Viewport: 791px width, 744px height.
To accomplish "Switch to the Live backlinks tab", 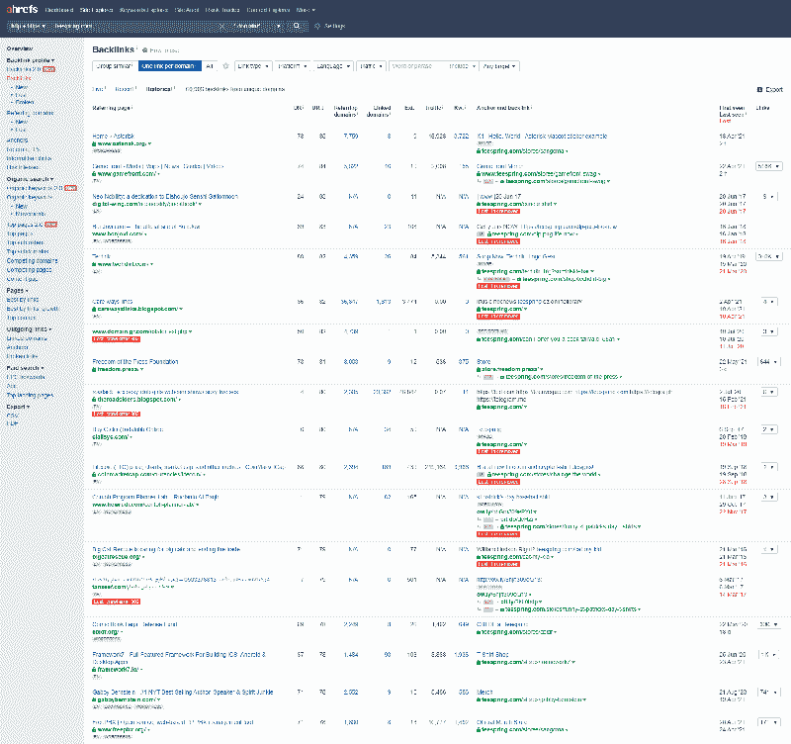I will point(99,89).
